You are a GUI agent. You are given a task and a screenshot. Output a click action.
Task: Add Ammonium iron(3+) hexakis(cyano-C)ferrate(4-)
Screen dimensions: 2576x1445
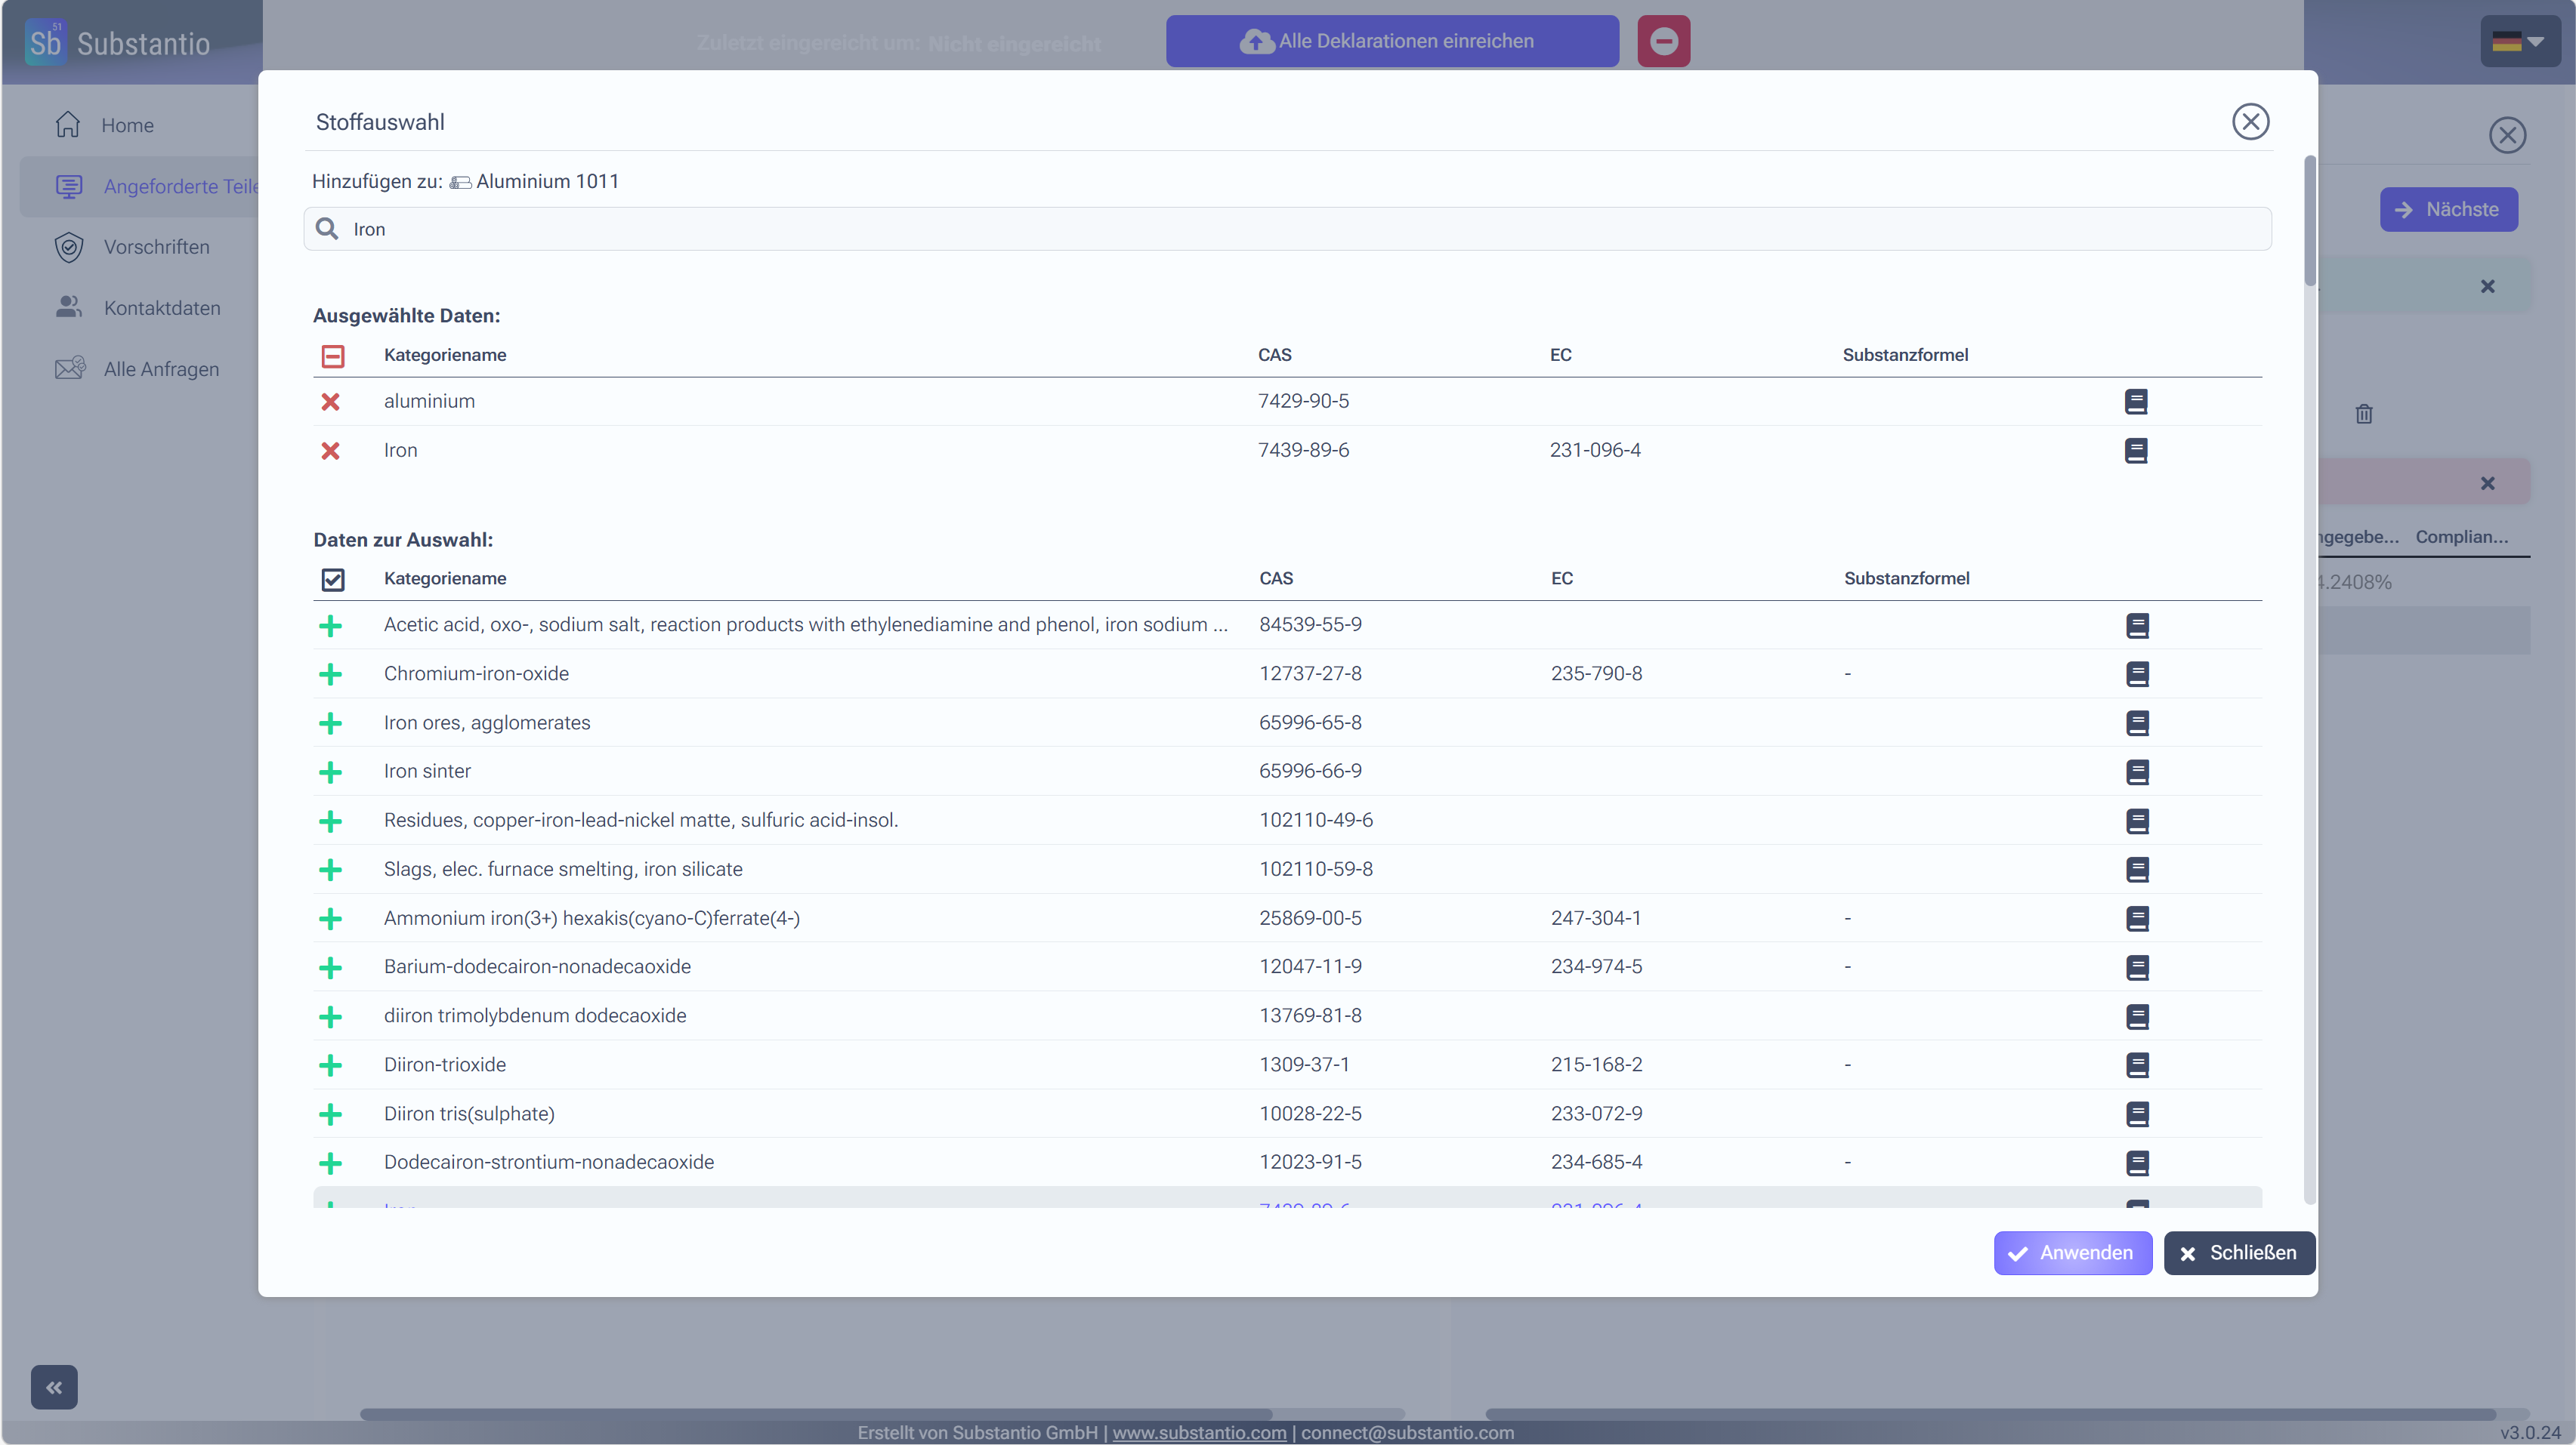click(330, 920)
